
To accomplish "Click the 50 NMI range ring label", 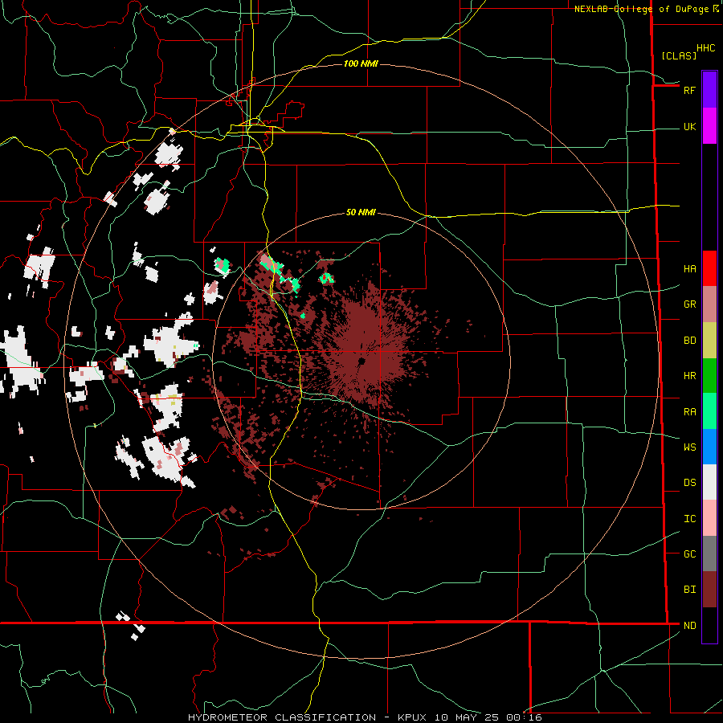I will coord(361,212).
